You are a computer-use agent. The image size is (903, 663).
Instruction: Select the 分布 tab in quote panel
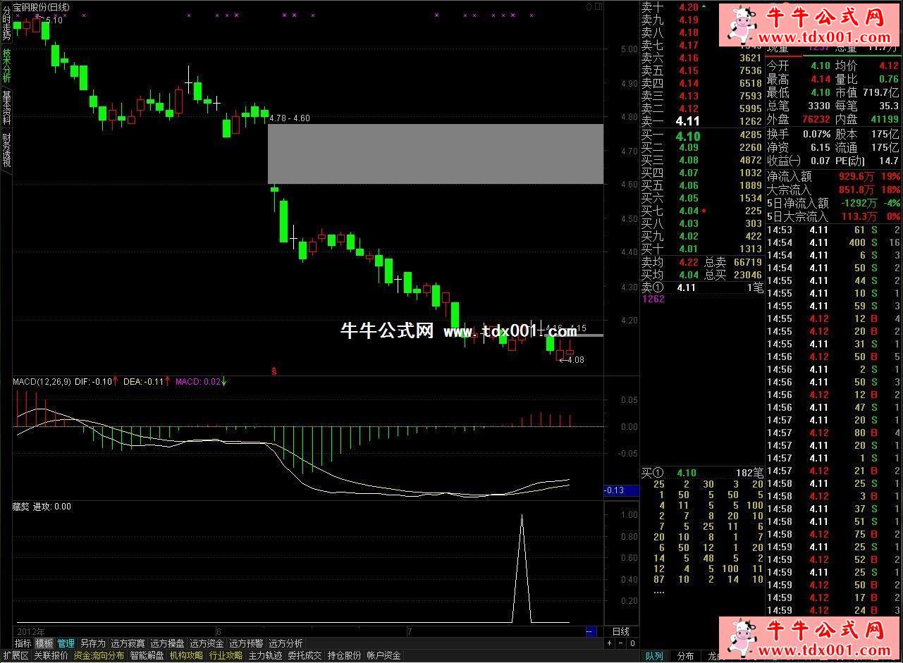click(x=685, y=656)
